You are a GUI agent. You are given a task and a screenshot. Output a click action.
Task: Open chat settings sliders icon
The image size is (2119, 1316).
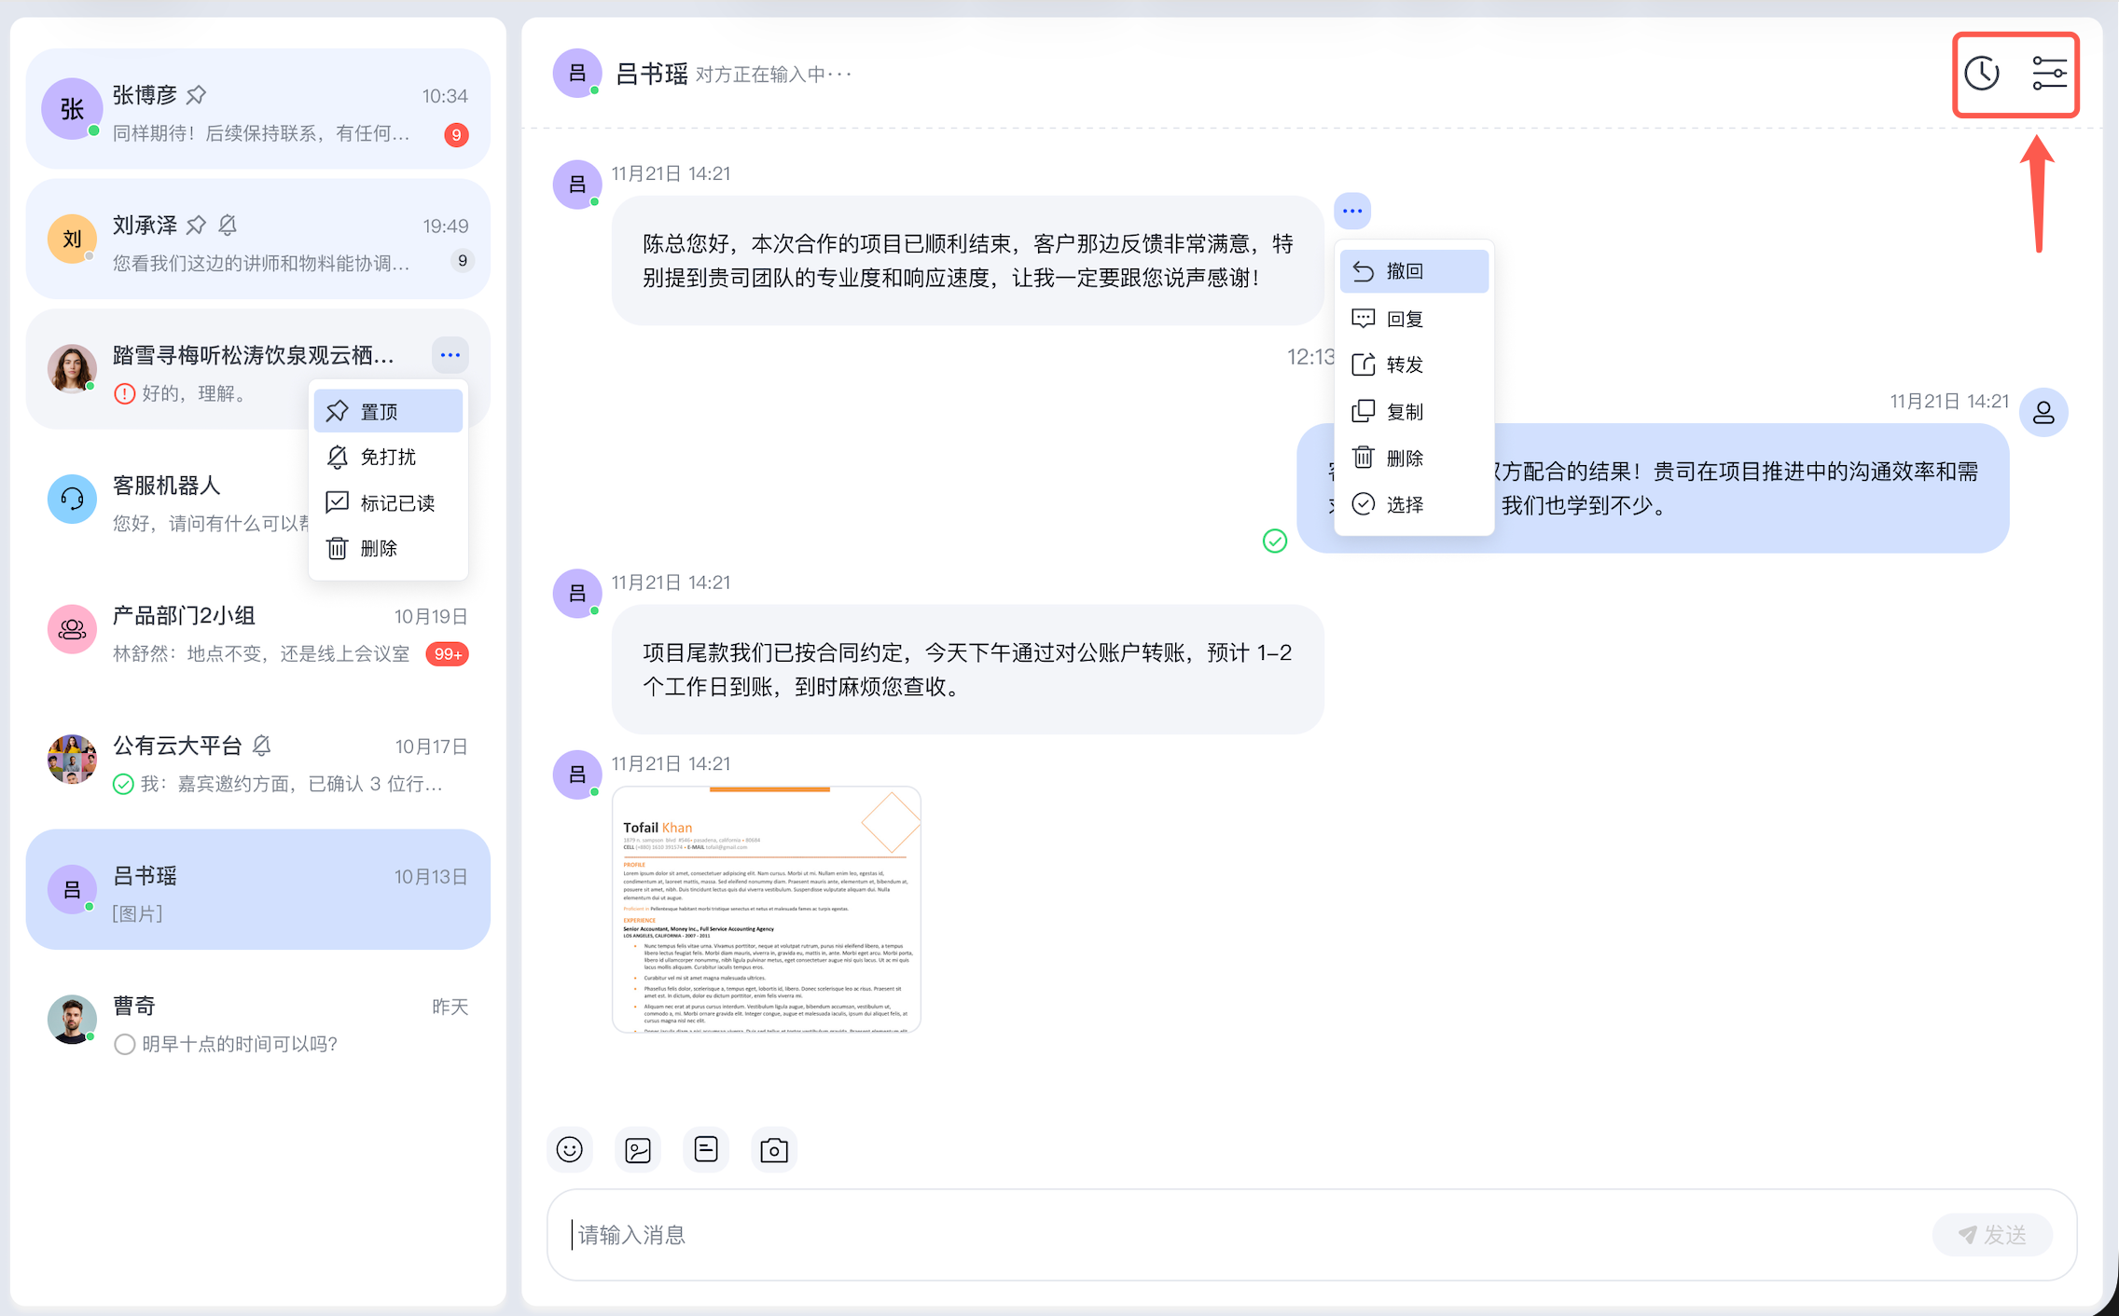coord(2049,74)
